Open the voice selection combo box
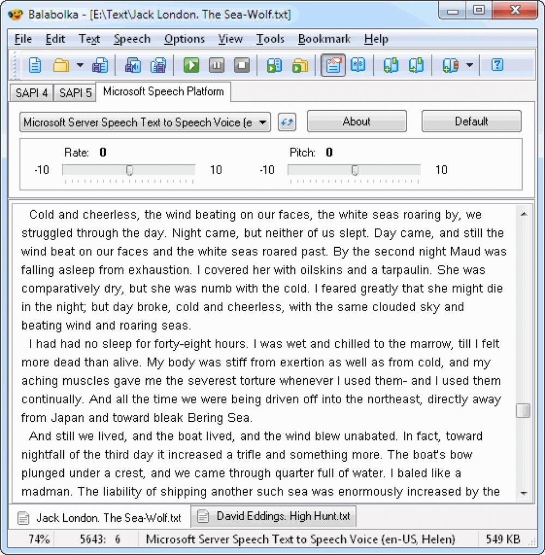Screen dimensions: 545x555 coord(144,122)
